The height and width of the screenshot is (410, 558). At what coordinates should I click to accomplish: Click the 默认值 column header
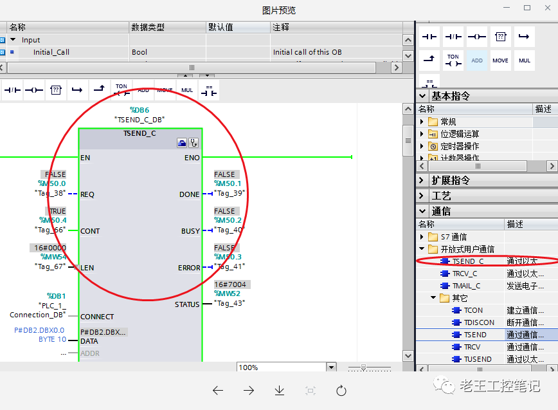(x=238, y=27)
